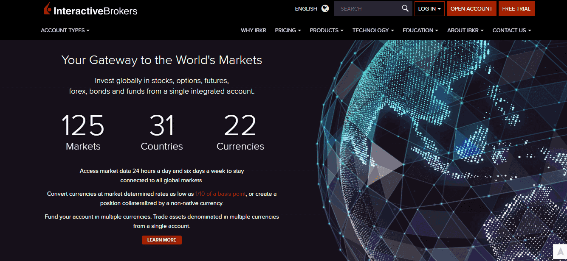
Task: Expand the Technology menu
Action: click(x=373, y=31)
